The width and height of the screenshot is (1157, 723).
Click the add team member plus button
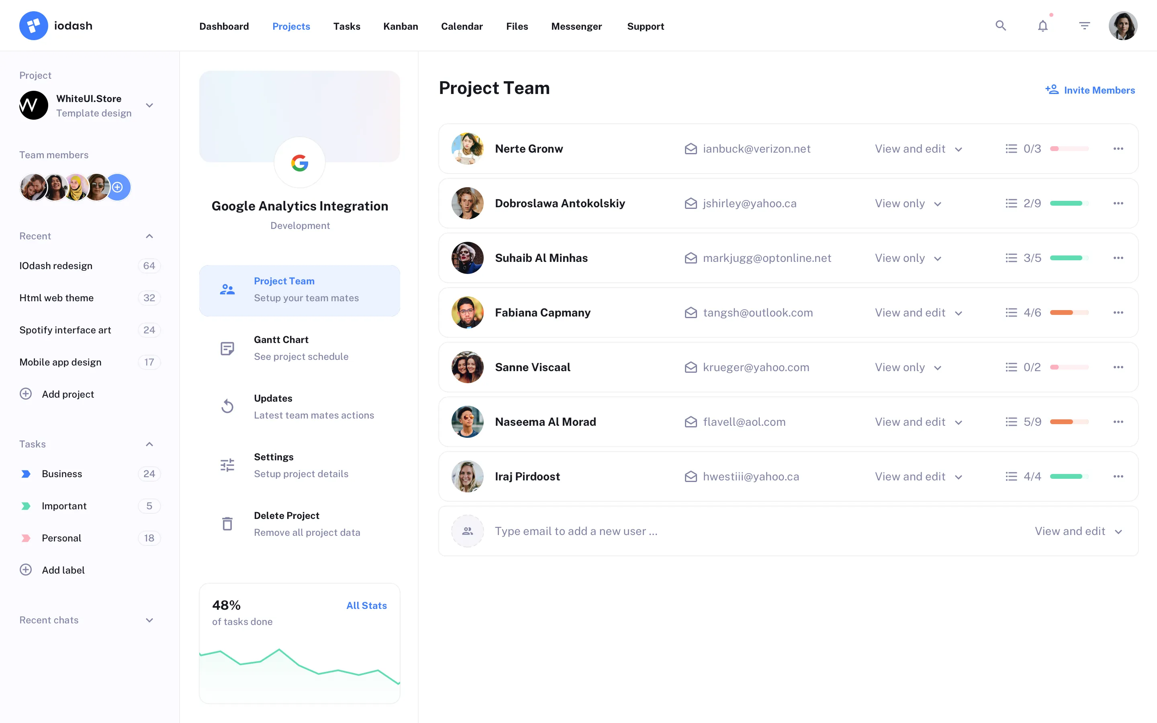pyautogui.click(x=118, y=187)
